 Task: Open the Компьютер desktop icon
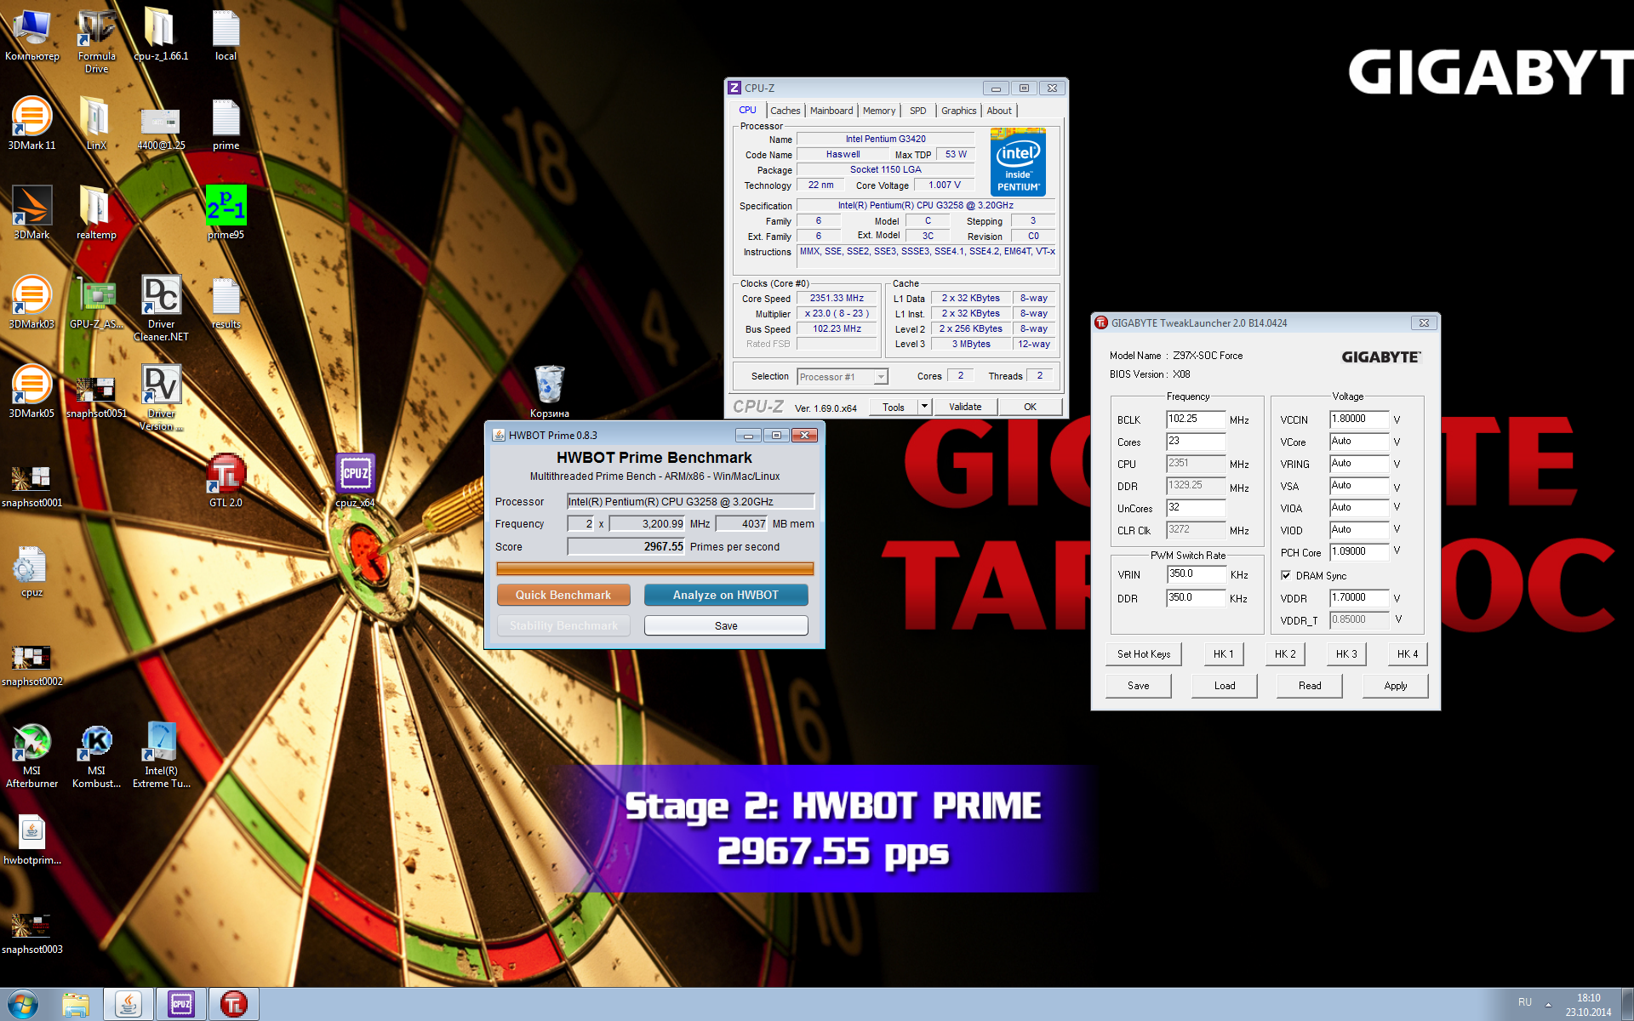pyautogui.click(x=31, y=35)
